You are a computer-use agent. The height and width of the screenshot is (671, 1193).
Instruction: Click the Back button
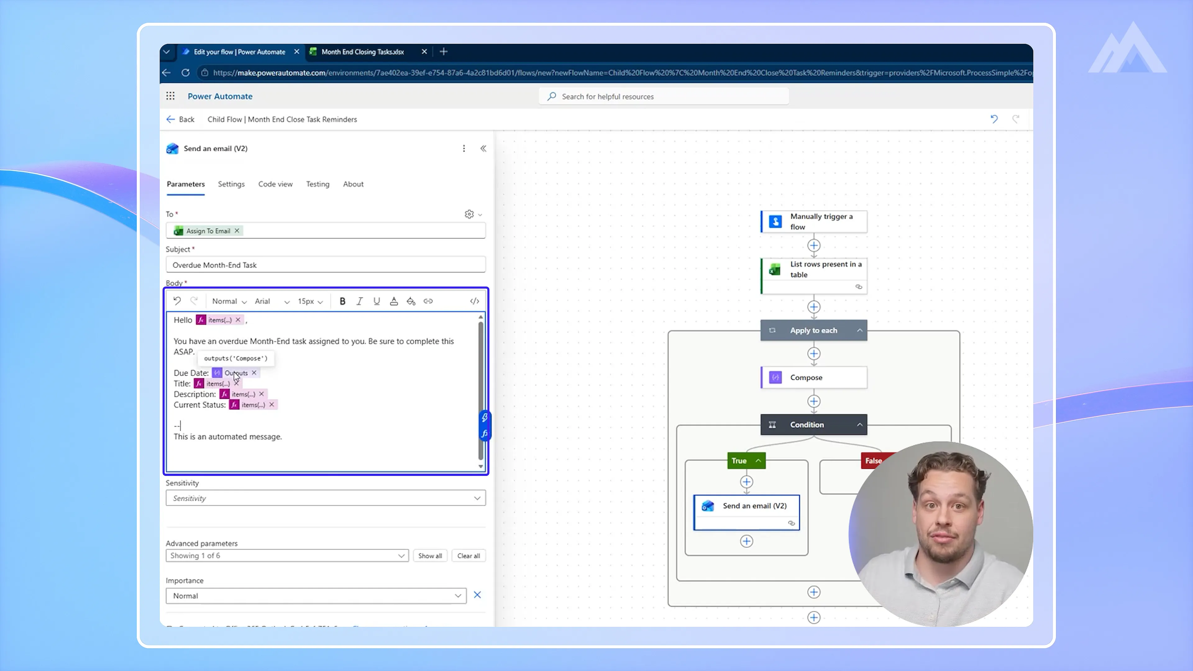tap(181, 119)
